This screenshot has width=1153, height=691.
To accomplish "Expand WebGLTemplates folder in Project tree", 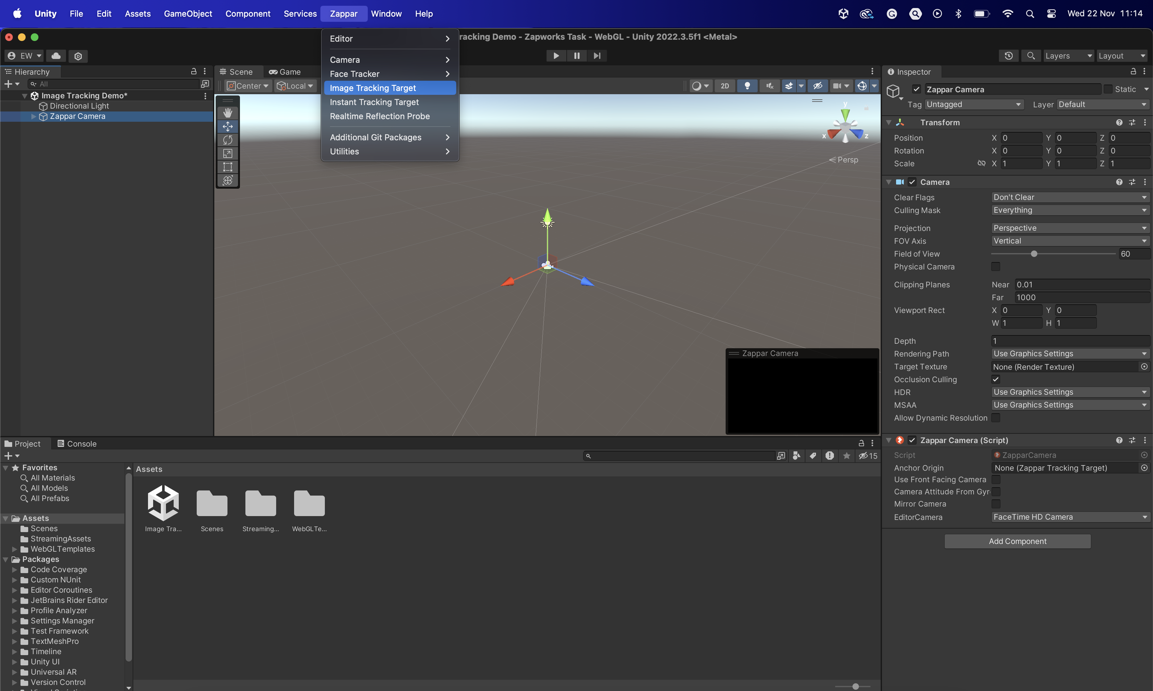I will [14, 549].
